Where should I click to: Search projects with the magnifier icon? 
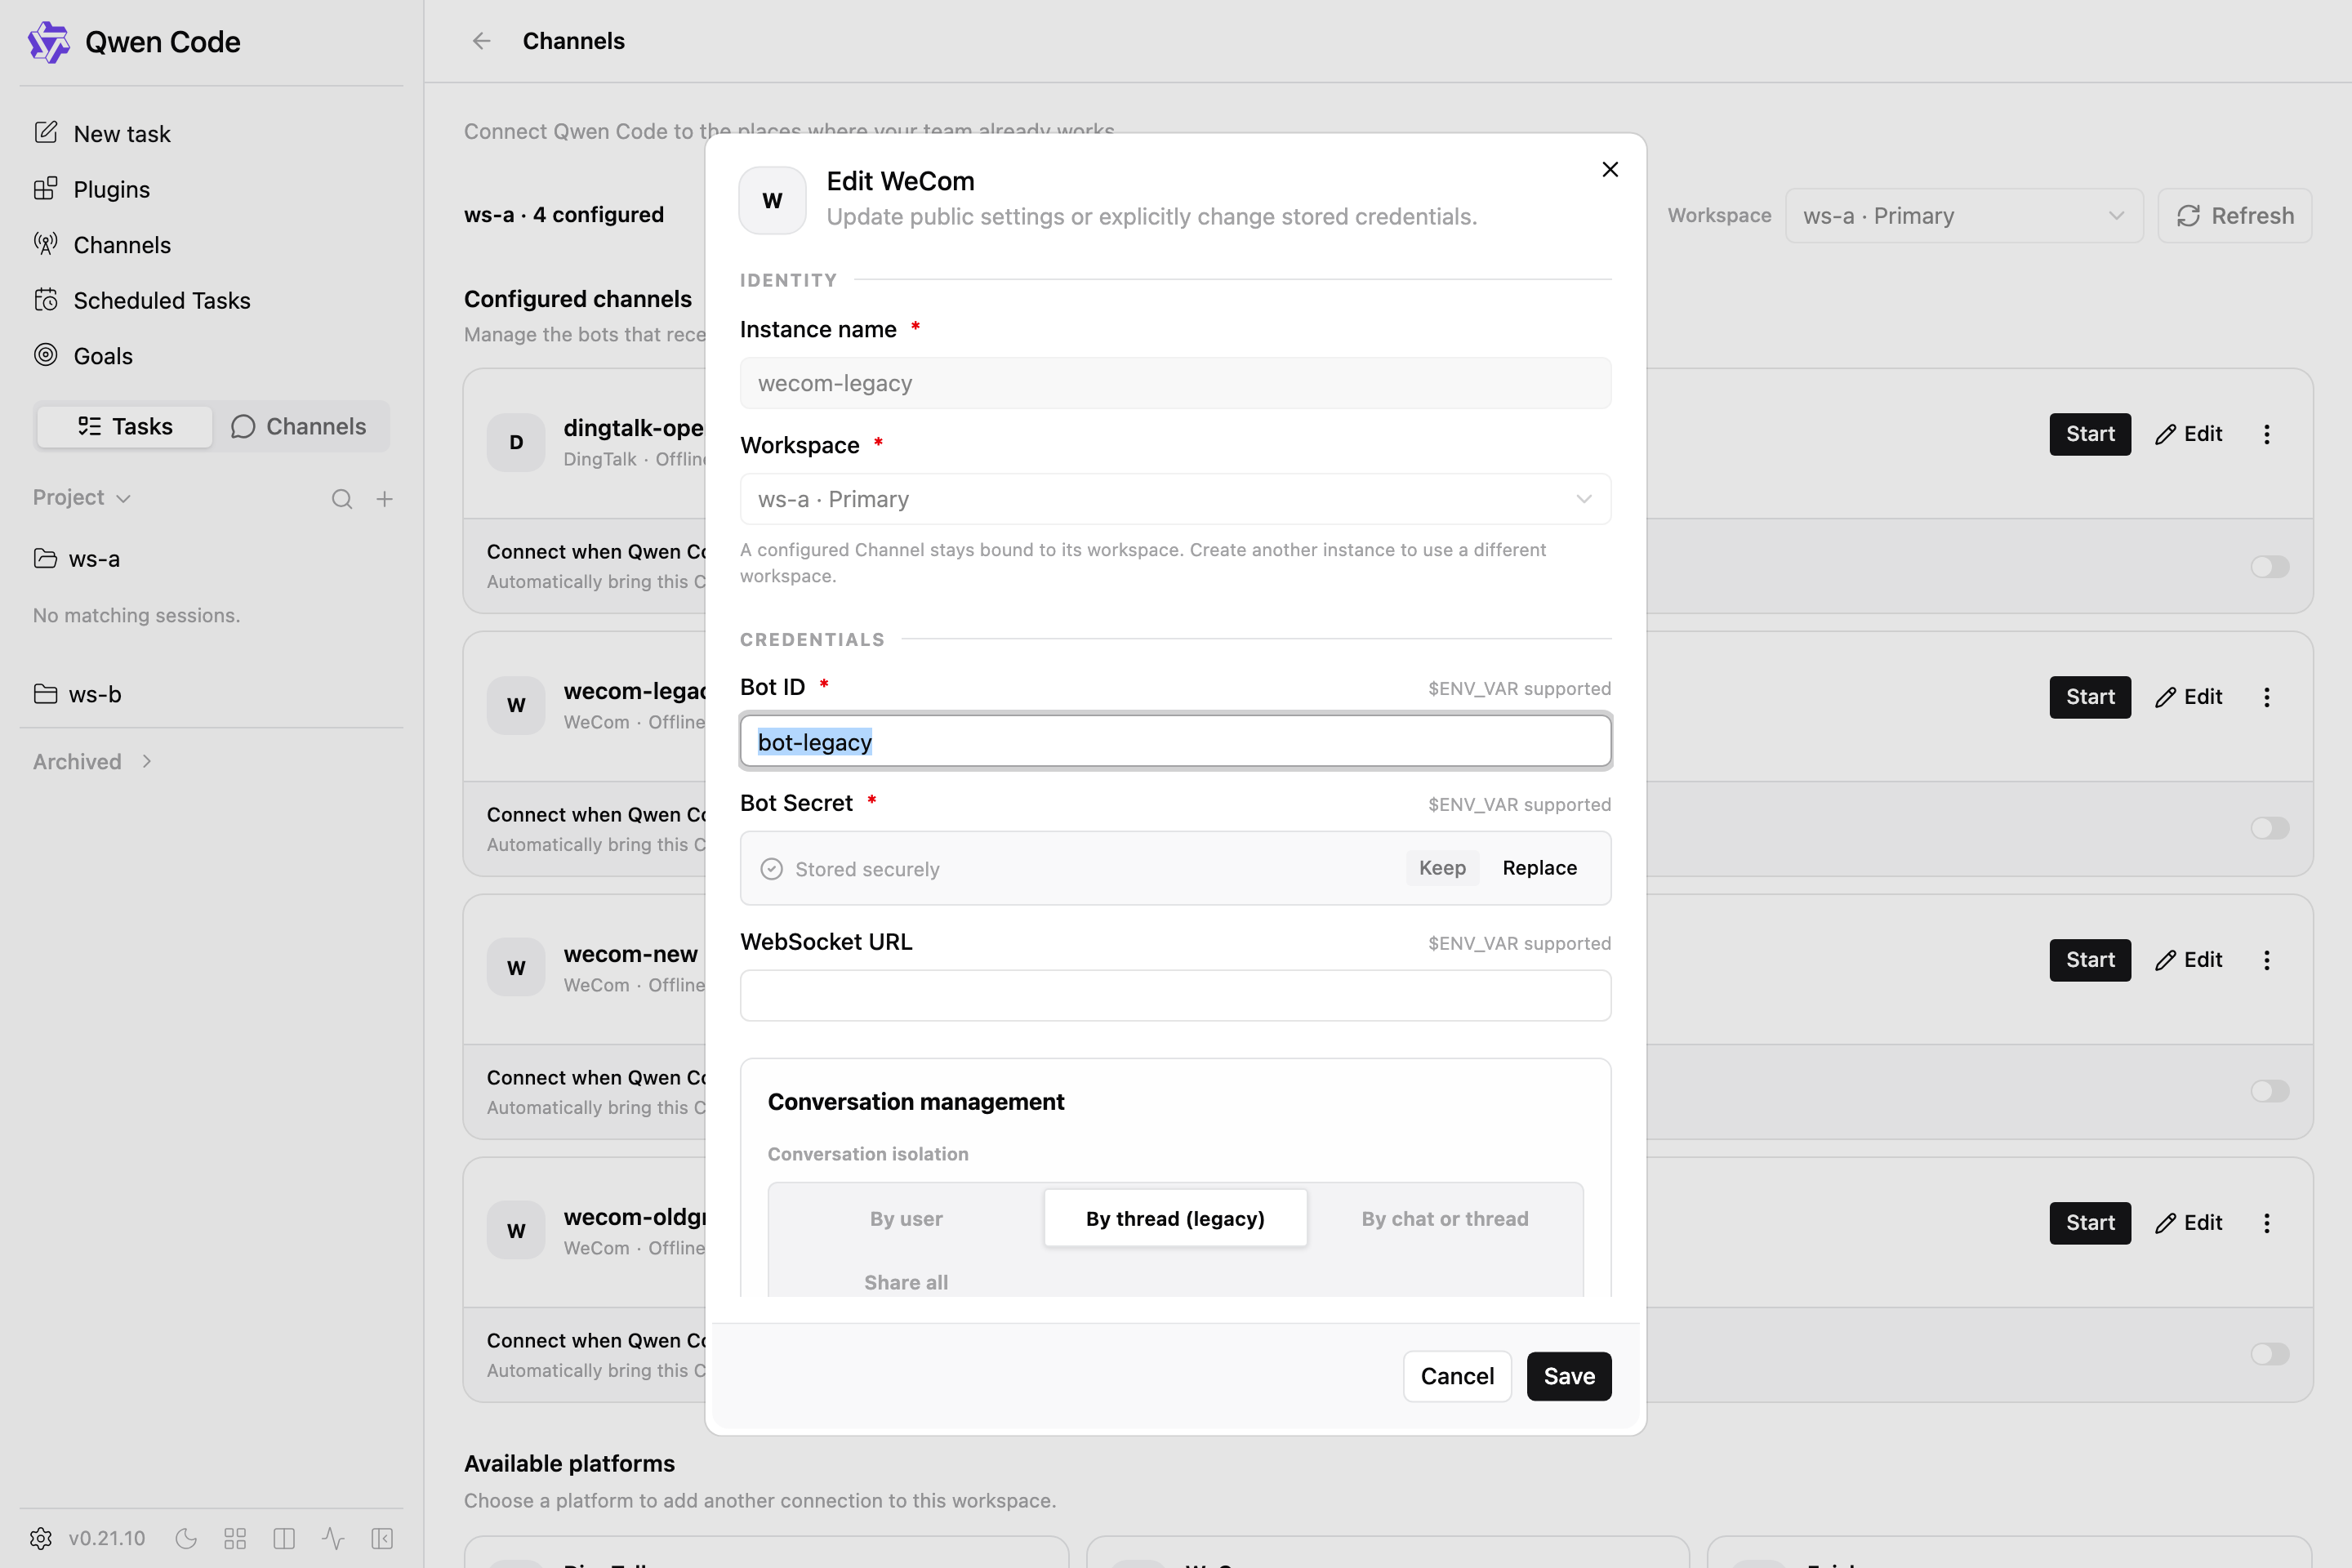pyautogui.click(x=342, y=499)
